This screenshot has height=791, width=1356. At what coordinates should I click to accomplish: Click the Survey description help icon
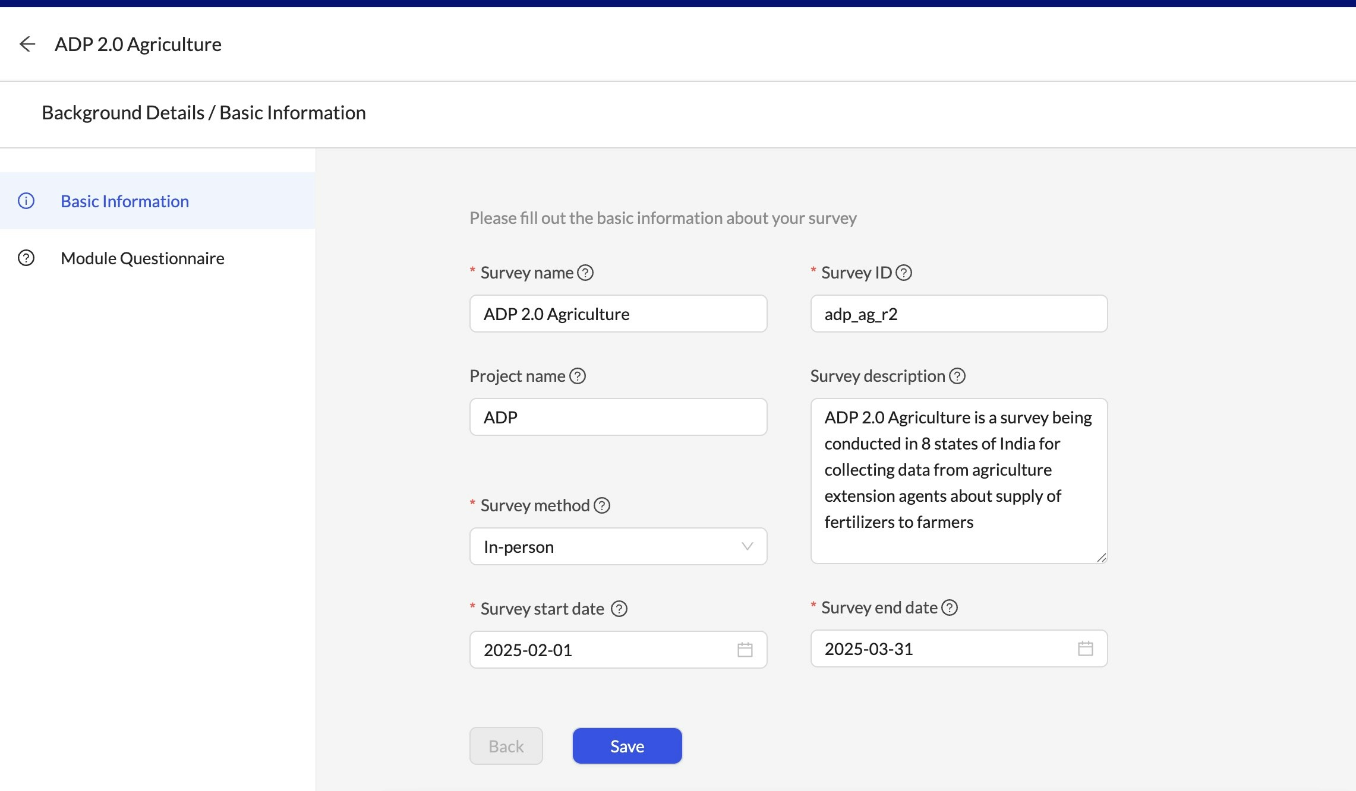(x=957, y=376)
